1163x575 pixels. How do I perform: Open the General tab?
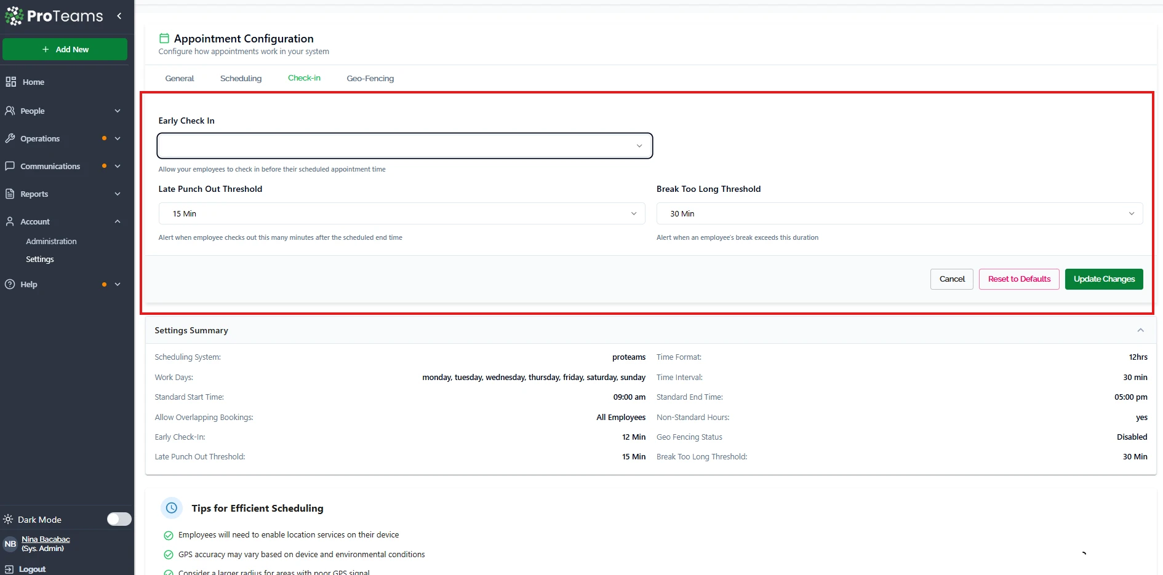coord(179,78)
